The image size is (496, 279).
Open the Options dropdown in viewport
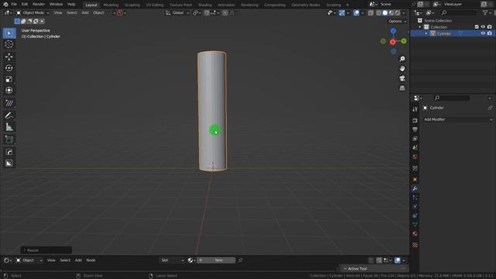tap(397, 21)
